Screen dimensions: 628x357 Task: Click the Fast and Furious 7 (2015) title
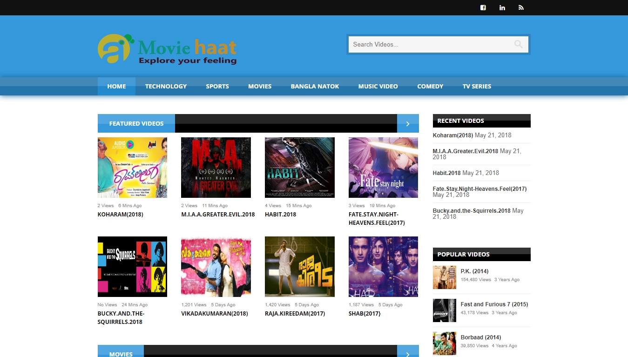pyautogui.click(x=494, y=304)
